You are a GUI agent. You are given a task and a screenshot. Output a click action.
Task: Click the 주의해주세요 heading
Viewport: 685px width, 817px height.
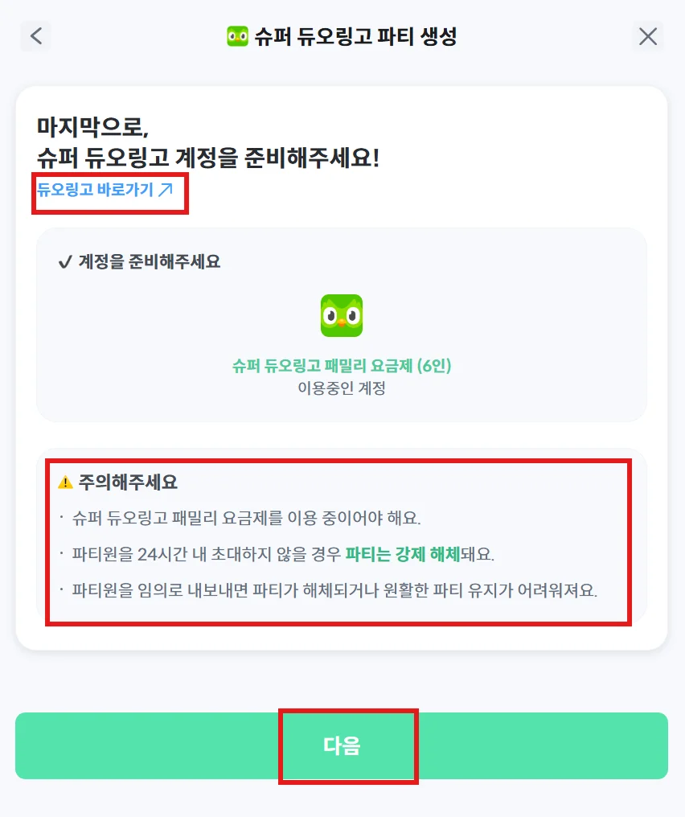coord(128,482)
